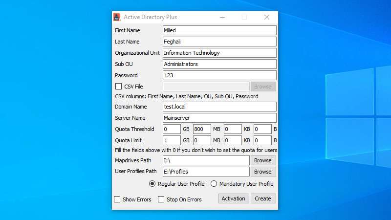Click the Organizational Unit label

point(137,53)
